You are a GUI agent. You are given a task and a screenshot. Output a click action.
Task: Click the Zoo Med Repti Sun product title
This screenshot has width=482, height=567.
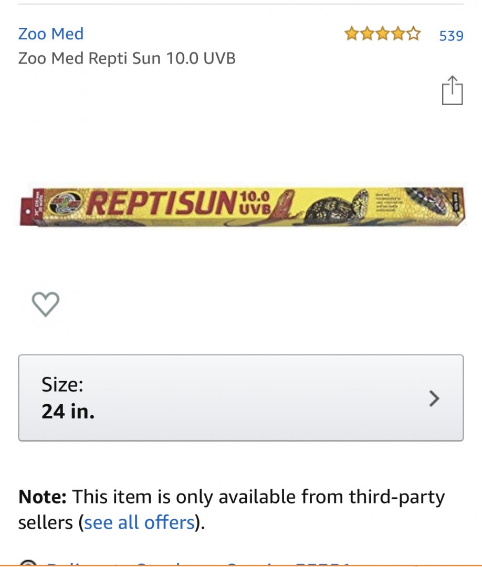tap(127, 58)
